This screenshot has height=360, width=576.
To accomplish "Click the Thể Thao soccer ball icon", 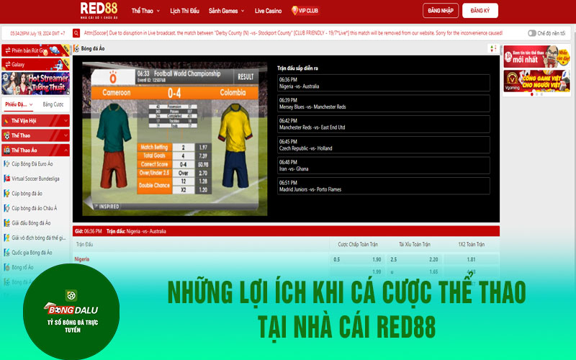I will coord(6,135).
